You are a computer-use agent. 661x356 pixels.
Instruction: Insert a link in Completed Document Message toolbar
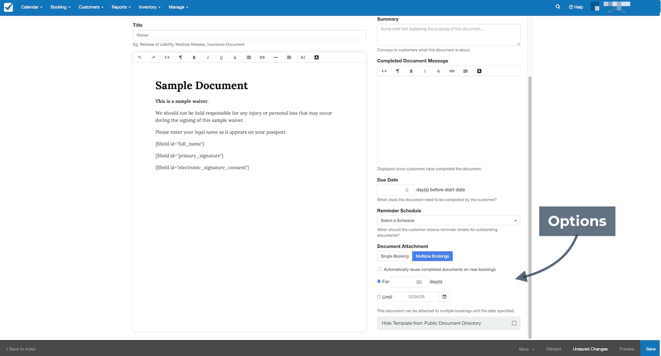pyautogui.click(x=452, y=71)
